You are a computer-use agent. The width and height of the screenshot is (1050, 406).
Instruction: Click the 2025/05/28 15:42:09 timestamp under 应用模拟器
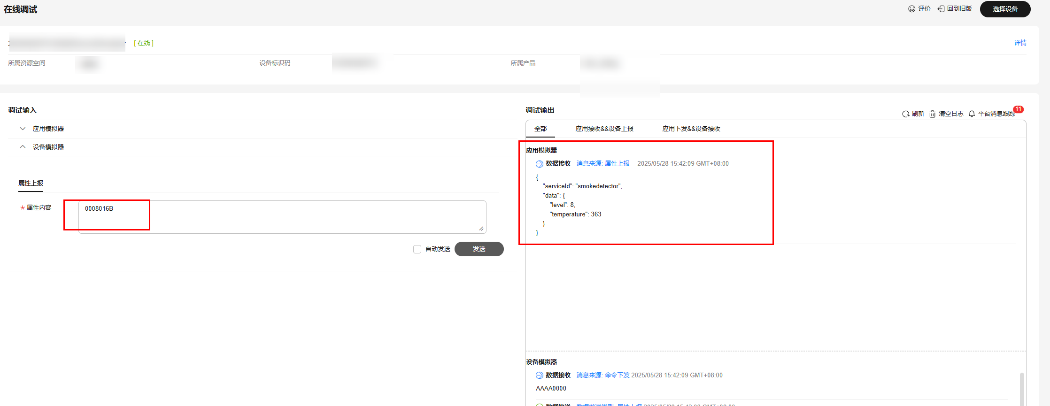tap(683, 164)
